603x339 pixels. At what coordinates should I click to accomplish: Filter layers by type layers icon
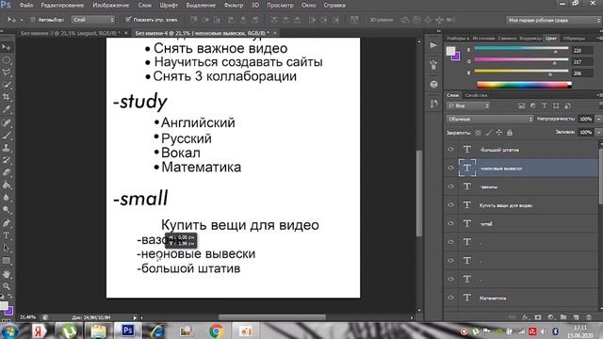(x=545, y=105)
